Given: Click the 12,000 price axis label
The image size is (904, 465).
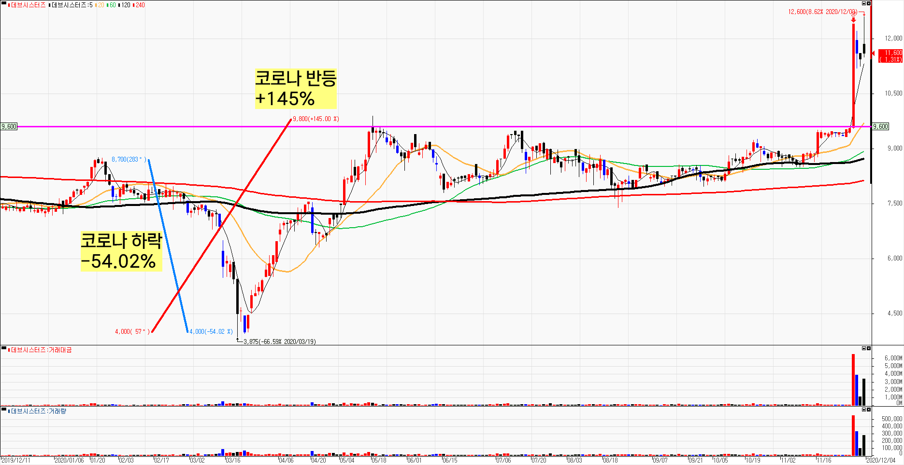Looking at the screenshot, I should [893, 38].
